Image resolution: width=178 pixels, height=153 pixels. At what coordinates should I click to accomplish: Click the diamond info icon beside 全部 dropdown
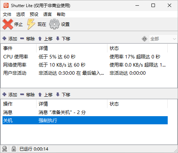click(x=144, y=39)
